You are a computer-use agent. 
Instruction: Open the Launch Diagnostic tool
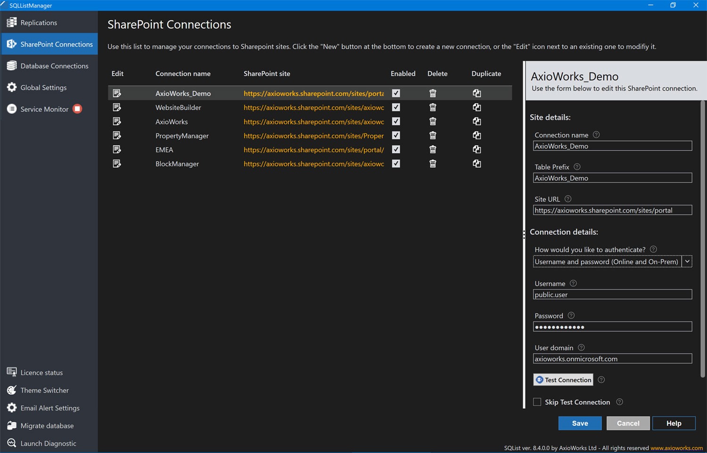11,443
